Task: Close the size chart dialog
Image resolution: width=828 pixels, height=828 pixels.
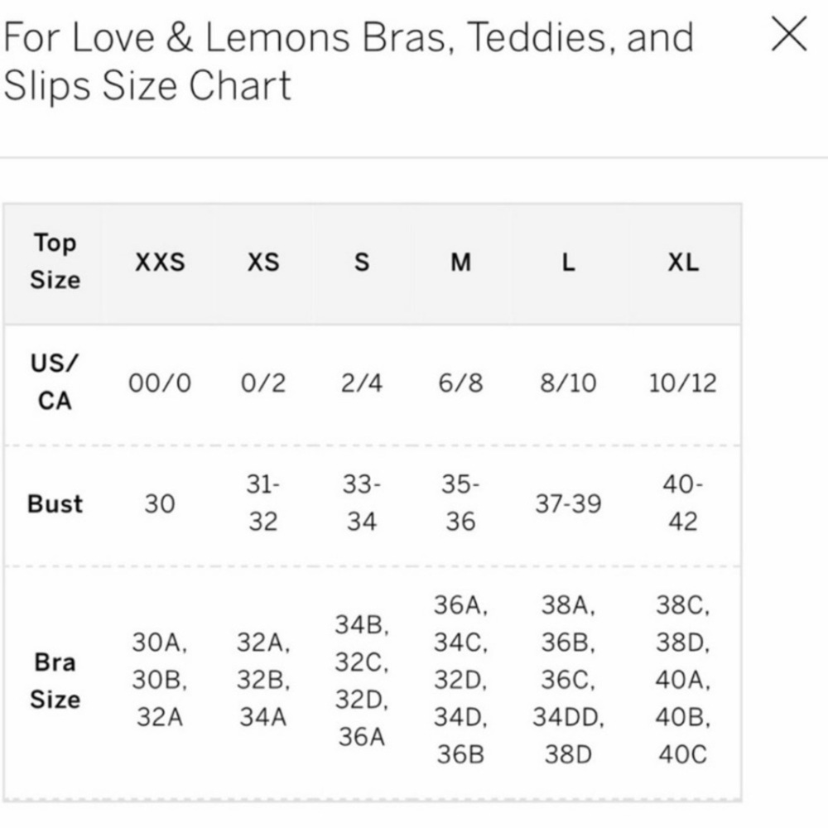Action: point(789,34)
